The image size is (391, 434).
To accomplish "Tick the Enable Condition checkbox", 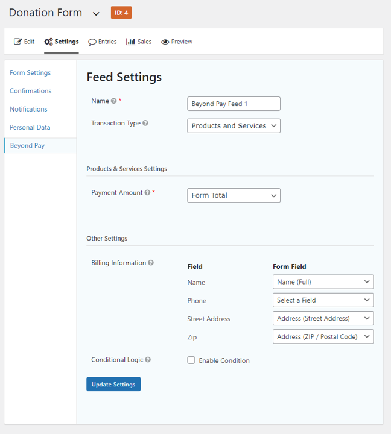I will pyautogui.click(x=191, y=360).
